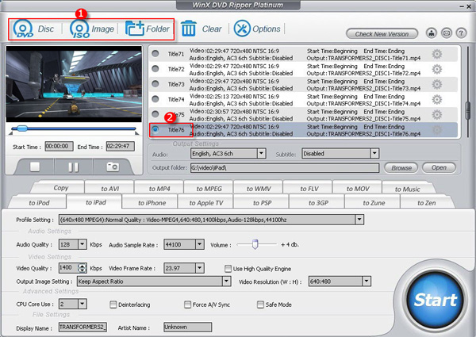The height and width of the screenshot is (337, 476).
Task: Click the Check New Version button
Action: (x=382, y=34)
